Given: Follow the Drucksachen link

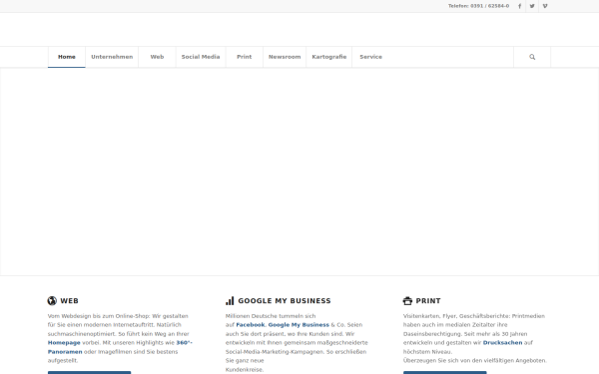Looking at the screenshot, I should [502, 343].
